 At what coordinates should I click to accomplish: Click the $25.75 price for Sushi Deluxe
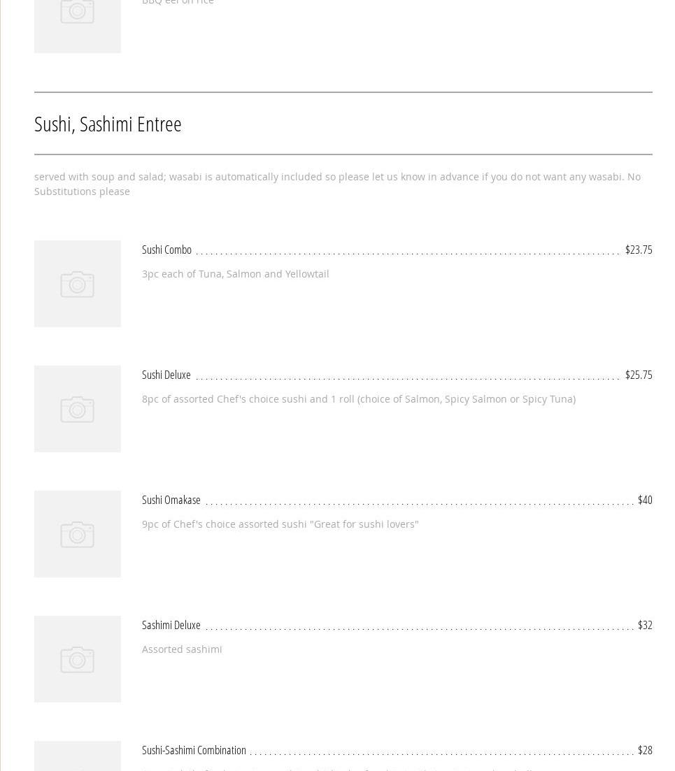[x=638, y=375]
